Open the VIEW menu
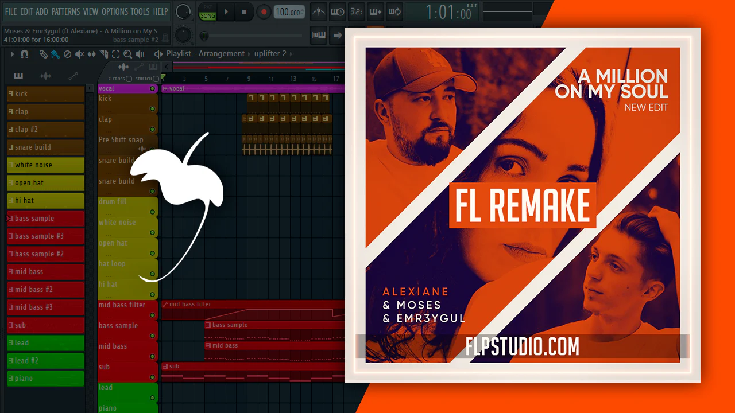 click(91, 11)
